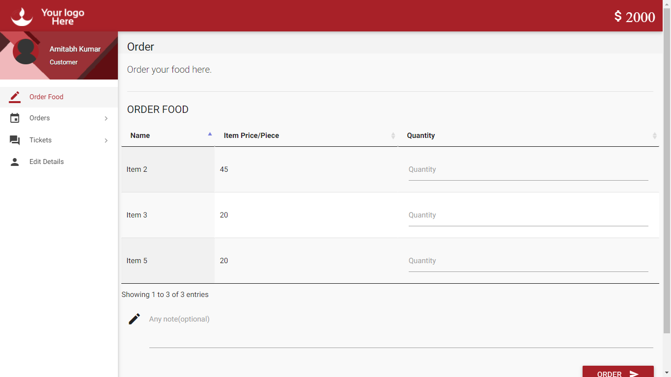The height and width of the screenshot is (377, 671).
Task: Expand the Tickets sidebar submenu
Action: pos(106,140)
